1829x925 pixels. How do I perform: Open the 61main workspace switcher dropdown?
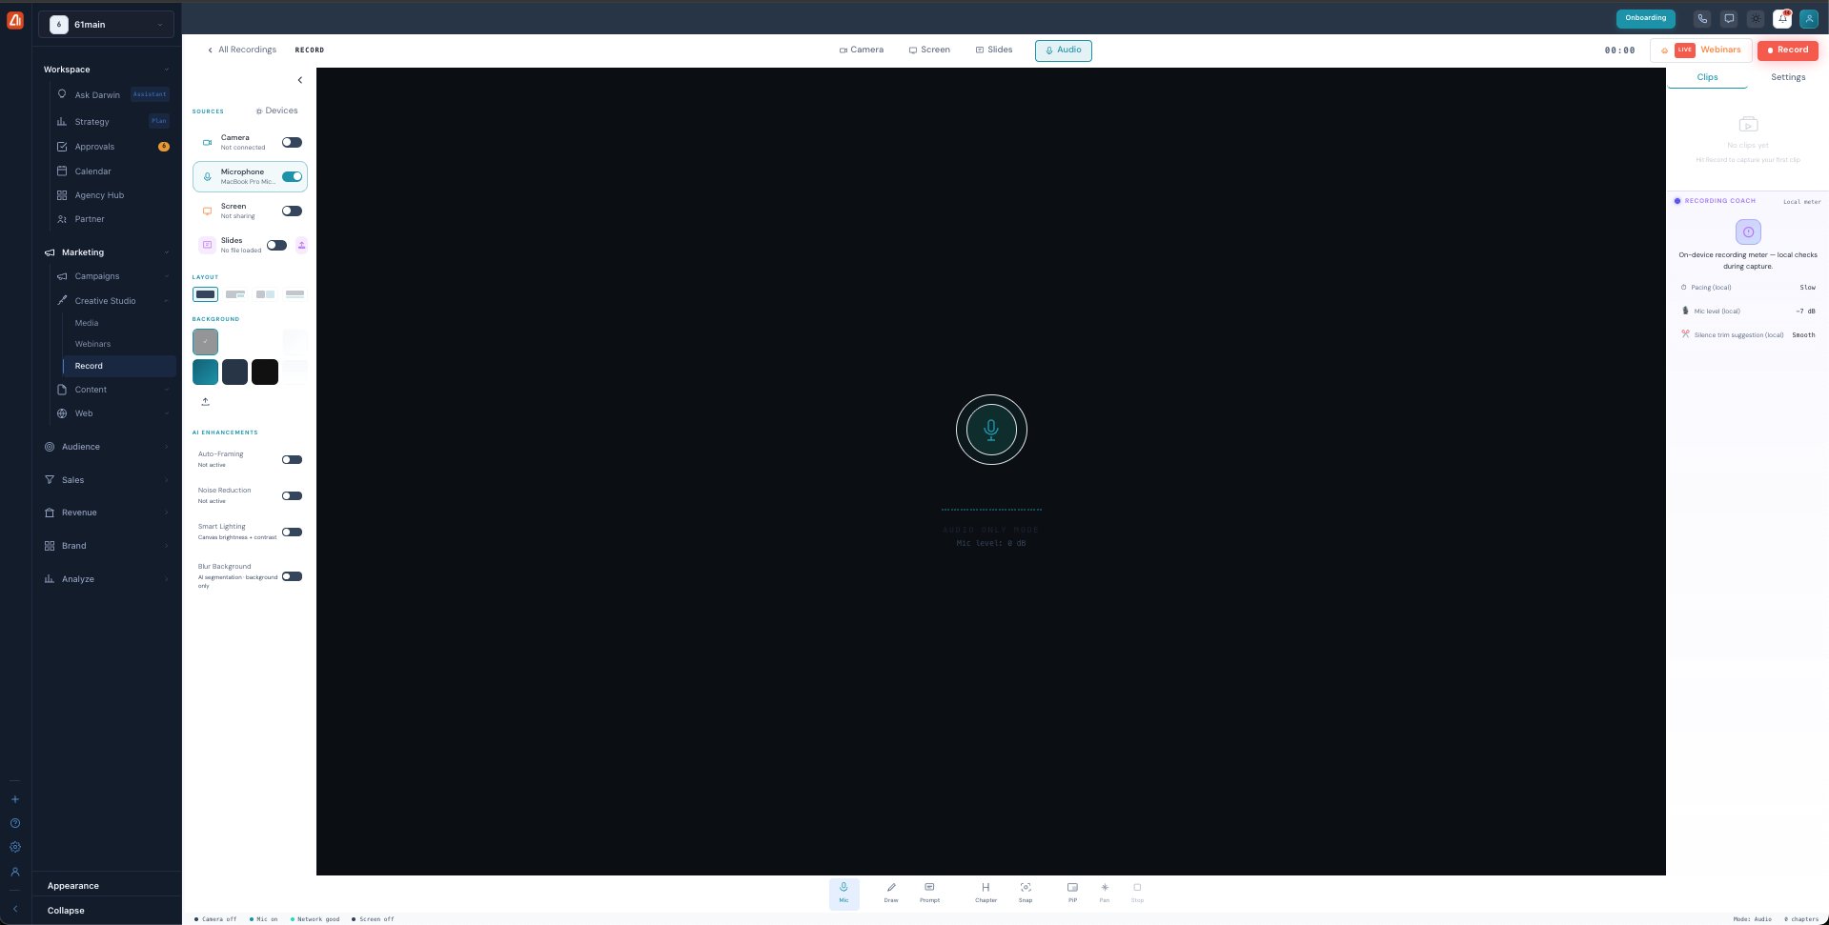pos(106,24)
